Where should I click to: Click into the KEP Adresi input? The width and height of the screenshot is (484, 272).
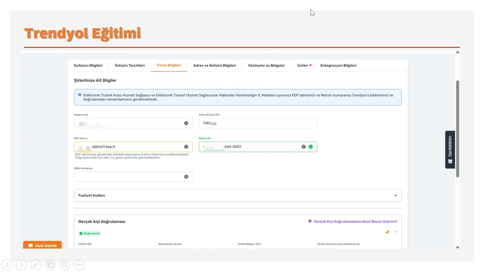click(x=133, y=147)
